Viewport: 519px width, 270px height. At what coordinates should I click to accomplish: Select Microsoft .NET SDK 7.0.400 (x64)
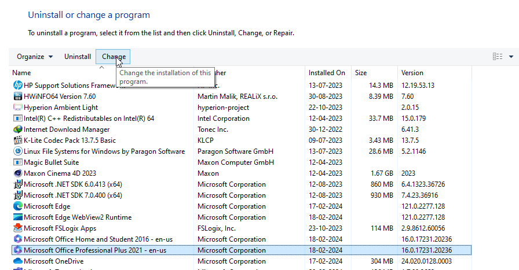pyautogui.click(x=73, y=195)
